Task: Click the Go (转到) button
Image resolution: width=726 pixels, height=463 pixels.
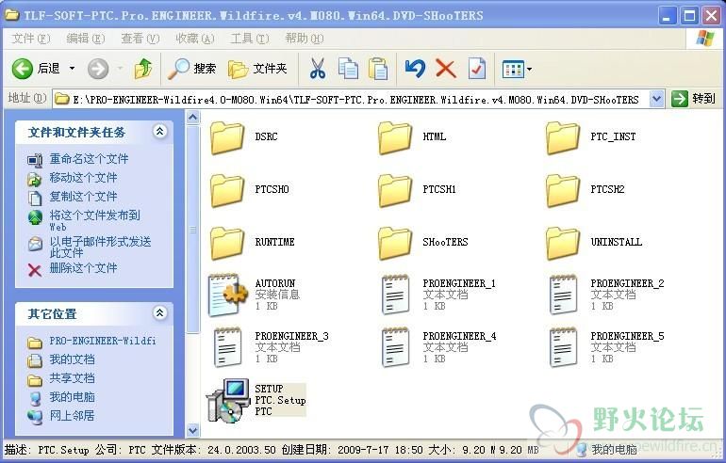Action: (693, 99)
